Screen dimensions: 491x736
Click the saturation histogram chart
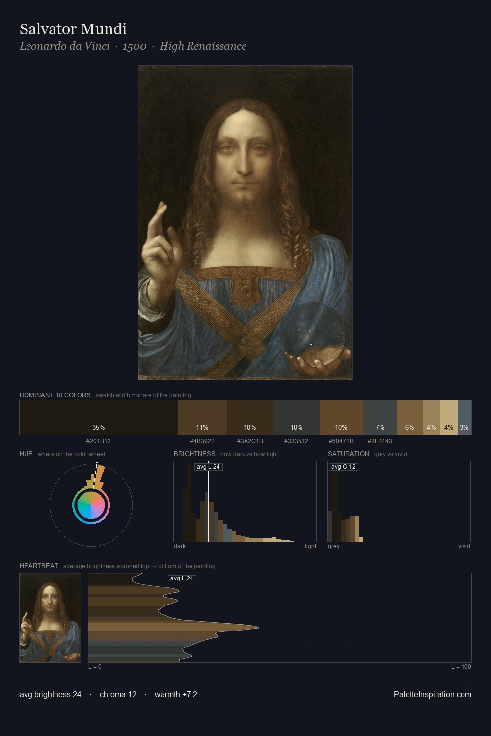pyautogui.click(x=399, y=501)
